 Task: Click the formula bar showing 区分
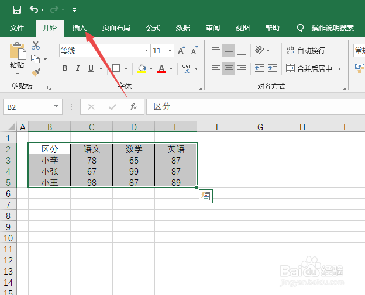[256, 107]
